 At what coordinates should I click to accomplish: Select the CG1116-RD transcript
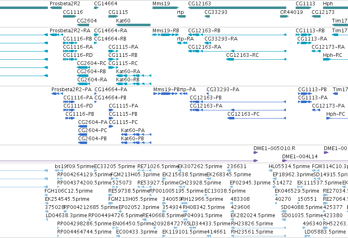pyautogui.click(x=70, y=59)
